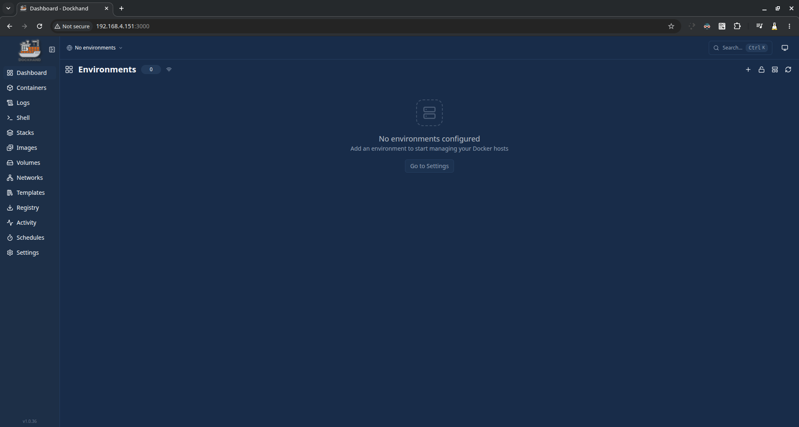Click the red goggles extension icon

click(707, 26)
